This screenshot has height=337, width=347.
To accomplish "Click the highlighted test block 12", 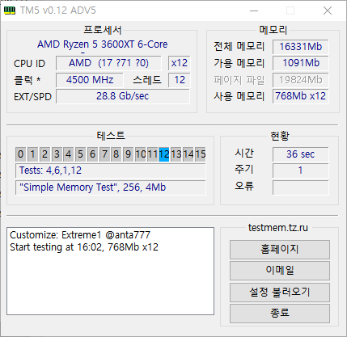I will [164, 154].
